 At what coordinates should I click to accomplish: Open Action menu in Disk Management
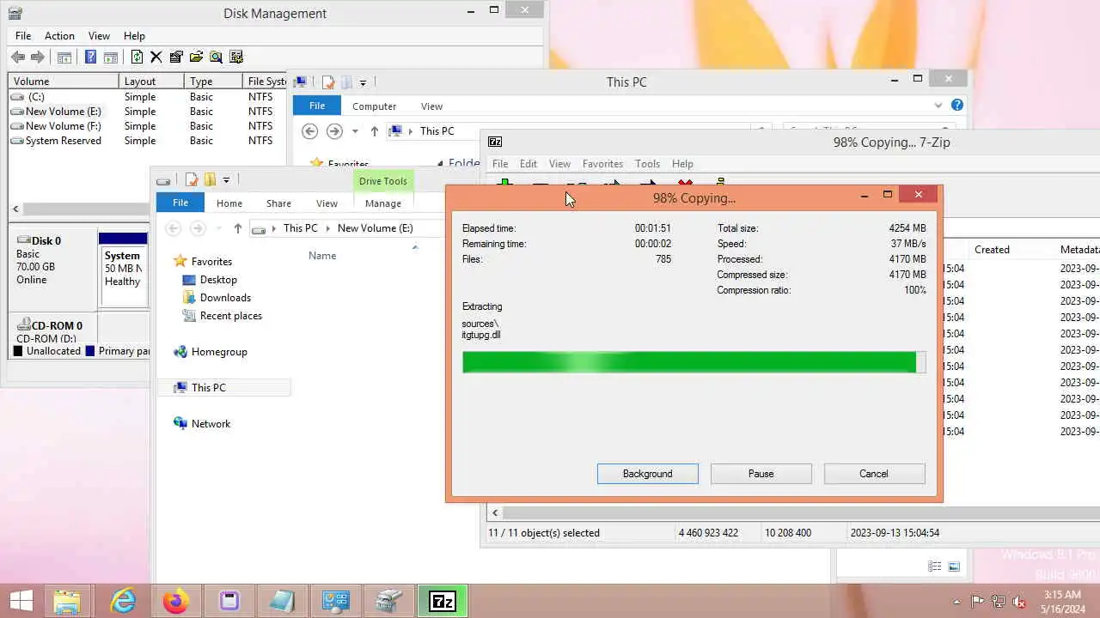[x=59, y=36]
